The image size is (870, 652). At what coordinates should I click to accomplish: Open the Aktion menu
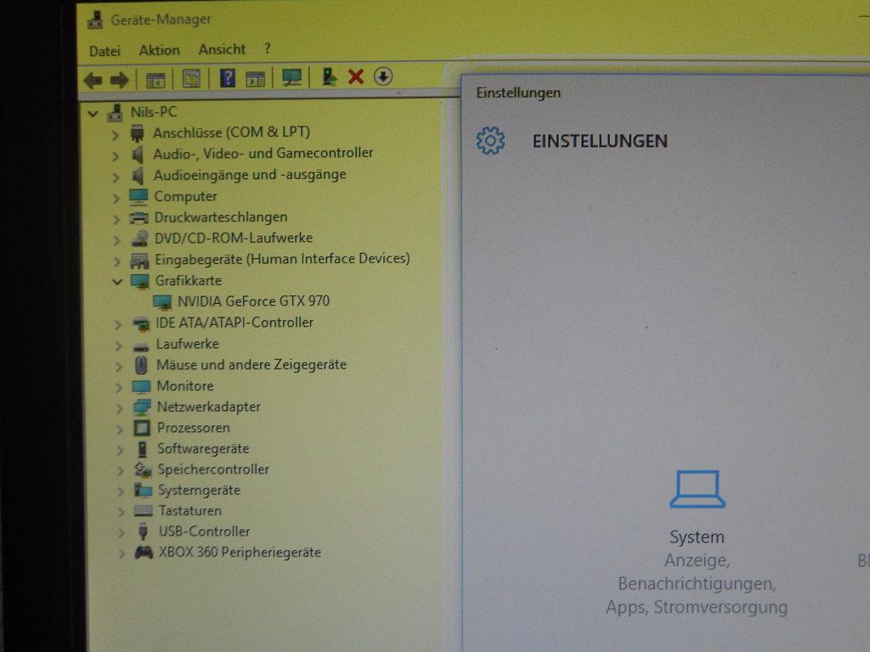pos(159,50)
